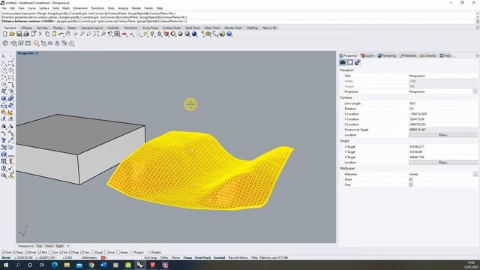Toggle the Near osnap checkbox
The height and width of the screenshot is (270, 480).
[15, 253]
